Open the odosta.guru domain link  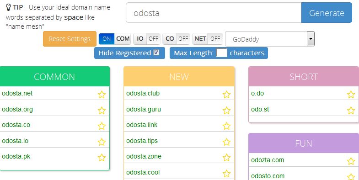point(144,109)
